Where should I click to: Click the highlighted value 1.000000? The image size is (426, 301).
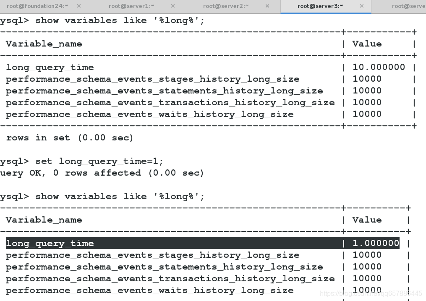pyautogui.click(x=376, y=243)
